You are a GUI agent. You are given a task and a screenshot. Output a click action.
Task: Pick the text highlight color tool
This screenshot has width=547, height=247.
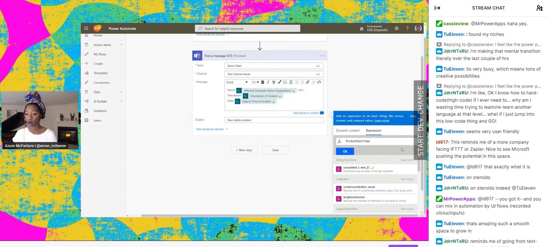tap(279, 82)
